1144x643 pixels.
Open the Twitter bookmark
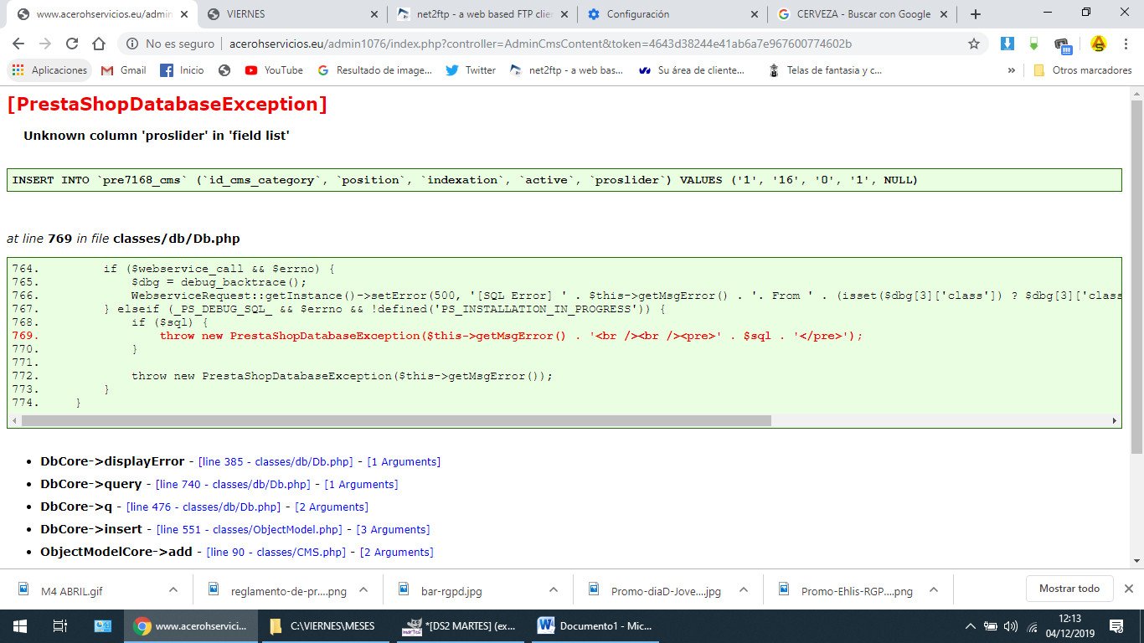pyautogui.click(x=471, y=70)
